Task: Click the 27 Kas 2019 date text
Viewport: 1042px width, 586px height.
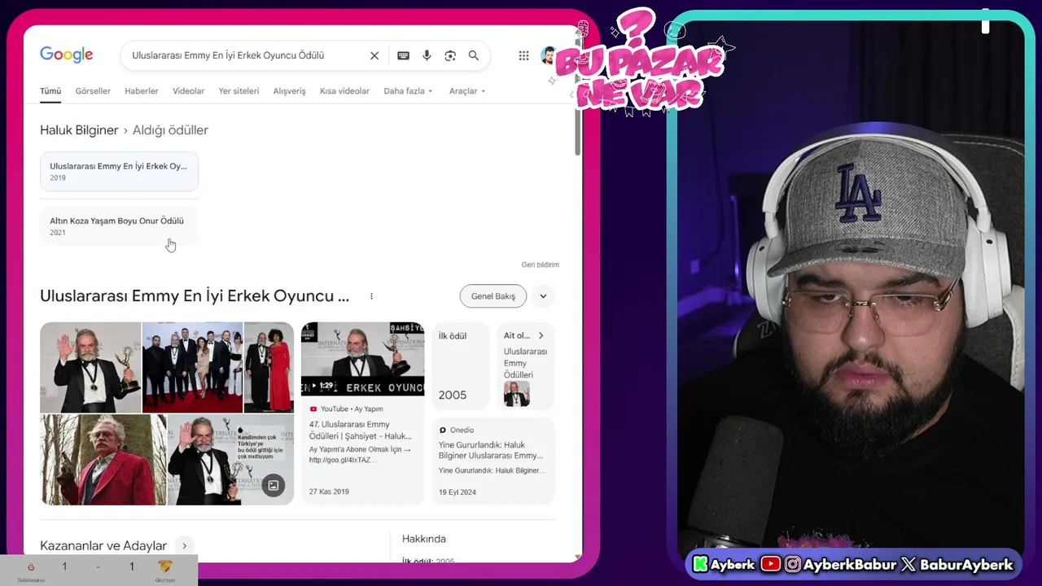Action: [329, 492]
